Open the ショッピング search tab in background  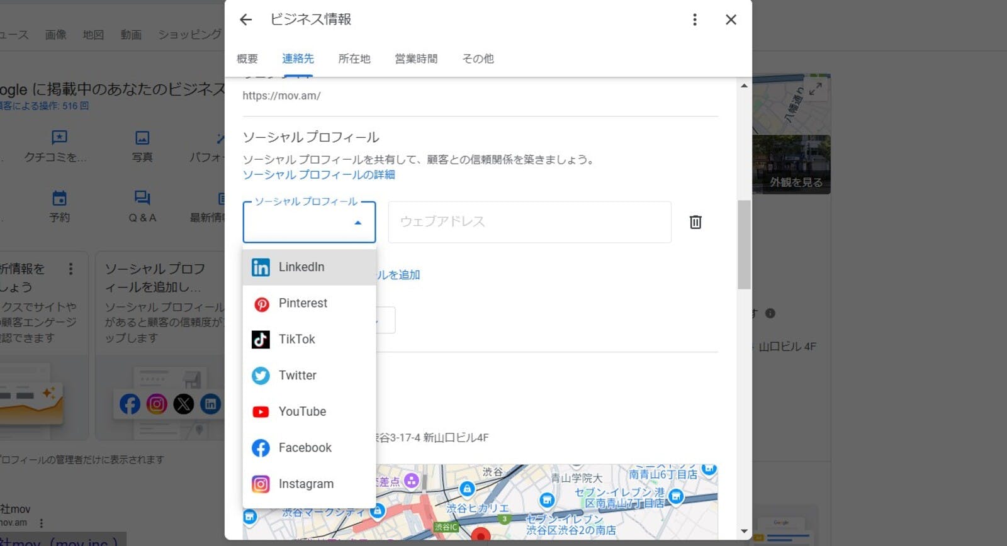point(189,35)
